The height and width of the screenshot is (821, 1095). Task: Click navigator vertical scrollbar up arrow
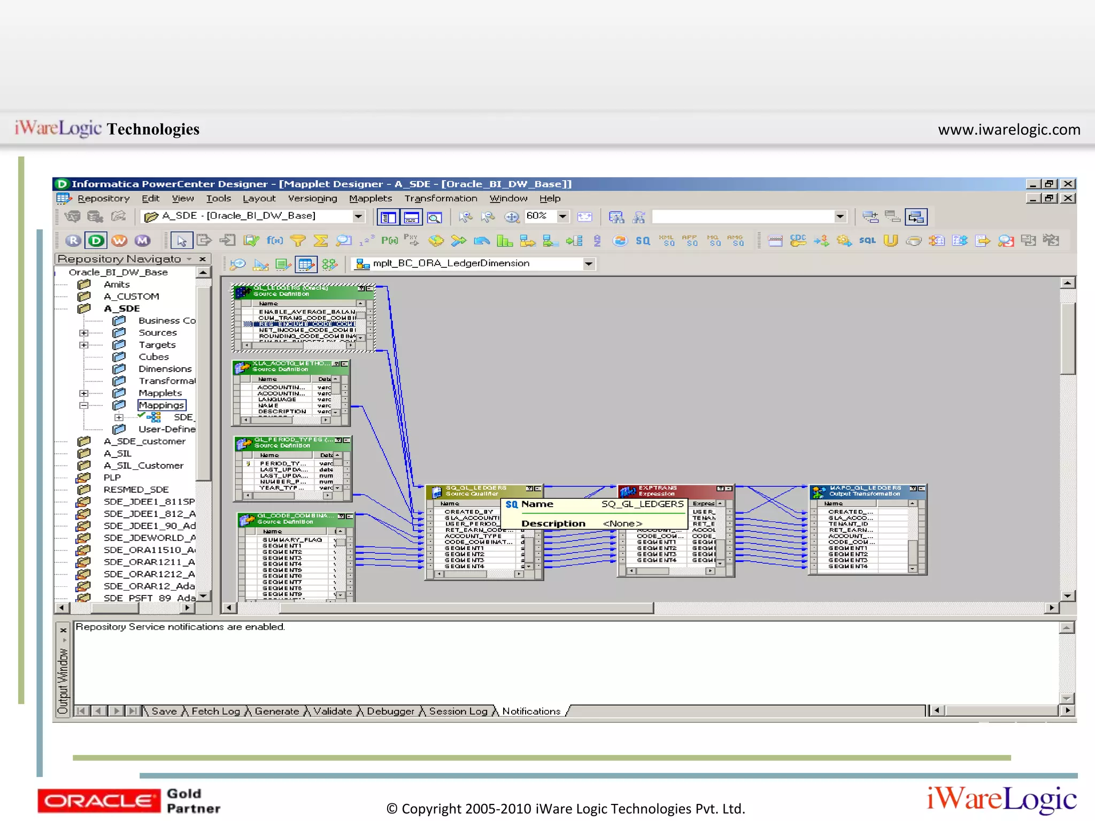coord(203,273)
